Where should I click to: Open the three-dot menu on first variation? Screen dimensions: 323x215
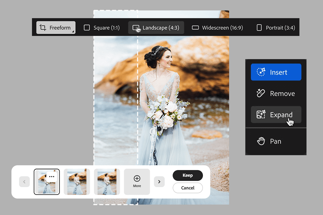[x=52, y=176]
